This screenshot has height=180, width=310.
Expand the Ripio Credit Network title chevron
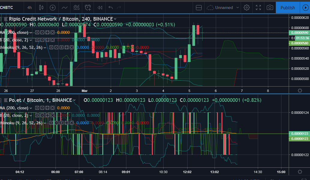point(115,19)
